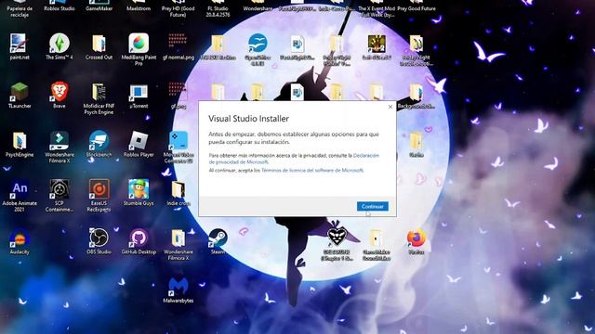Click the Maelstrom shortcut label
The image size is (595, 334).
point(139,8)
